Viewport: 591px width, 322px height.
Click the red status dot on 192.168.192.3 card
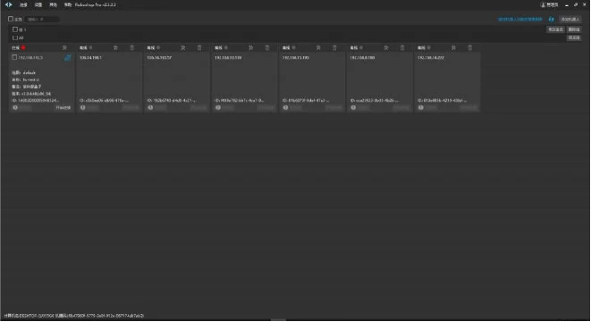point(23,48)
